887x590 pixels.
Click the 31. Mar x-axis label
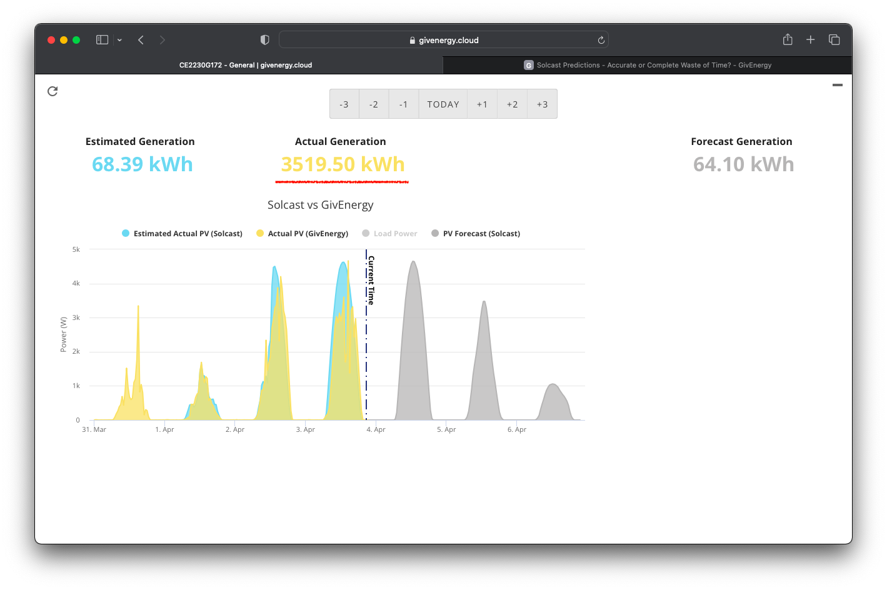click(94, 430)
